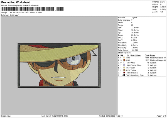Click the 'Created By:' footer label
Image resolution: width=167 pixels, height=118 pixels.
[6, 116]
